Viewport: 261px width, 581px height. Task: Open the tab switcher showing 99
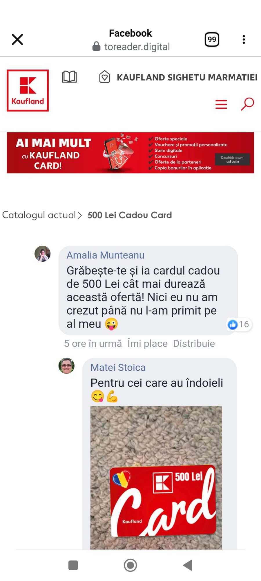point(212,40)
